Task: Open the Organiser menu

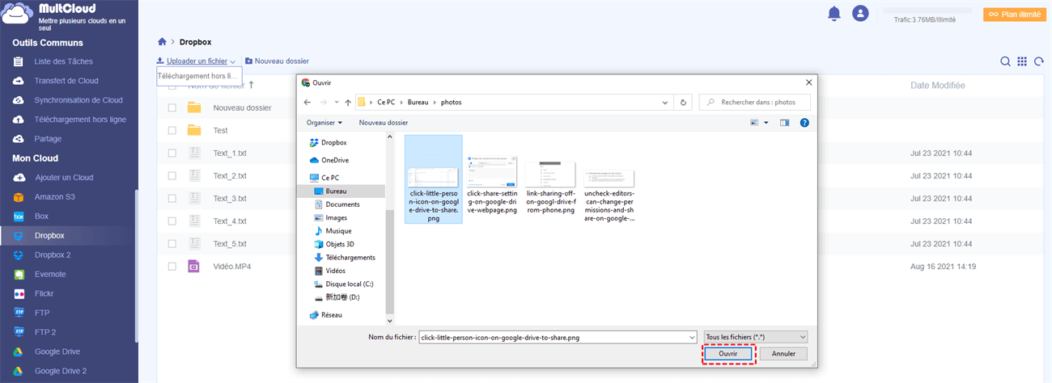Action: (325, 123)
